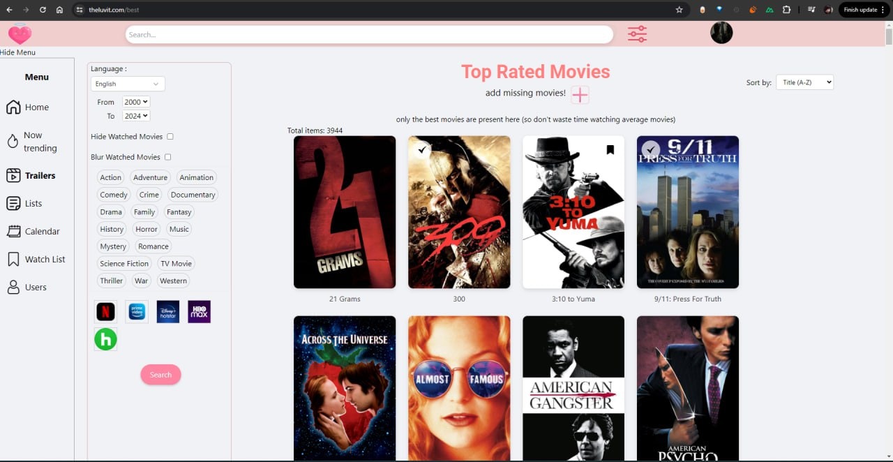
Task: Click the browser forward arrow
Action: click(26, 10)
